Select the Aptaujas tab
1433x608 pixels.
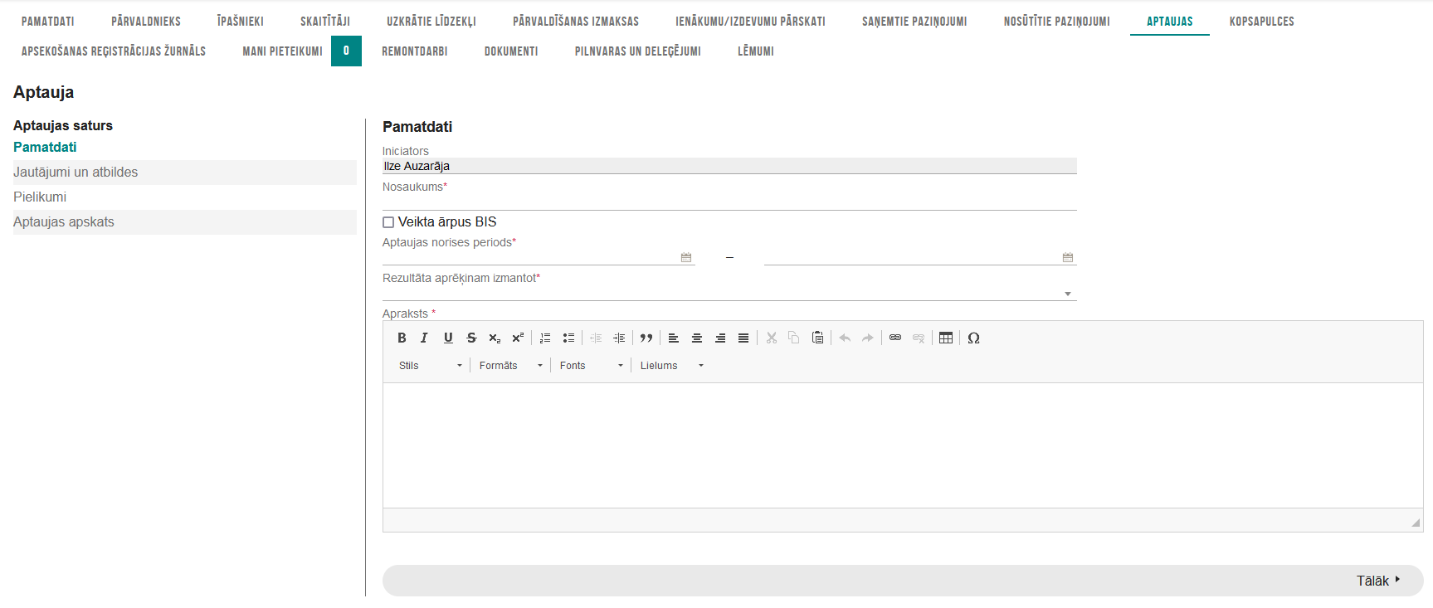[1170, 22]
